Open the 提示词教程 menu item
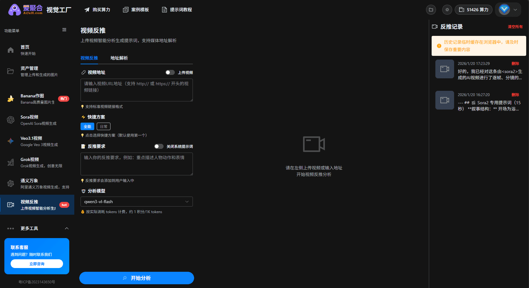The height and width of the screenshot is (288, 529). pos(177,9)
